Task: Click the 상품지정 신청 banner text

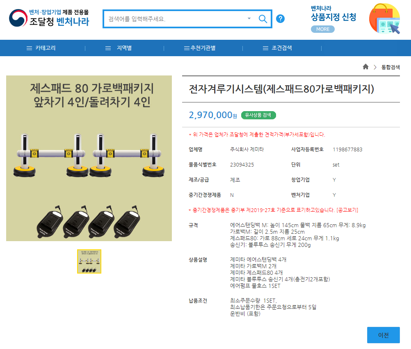Action: coord(333,17)
